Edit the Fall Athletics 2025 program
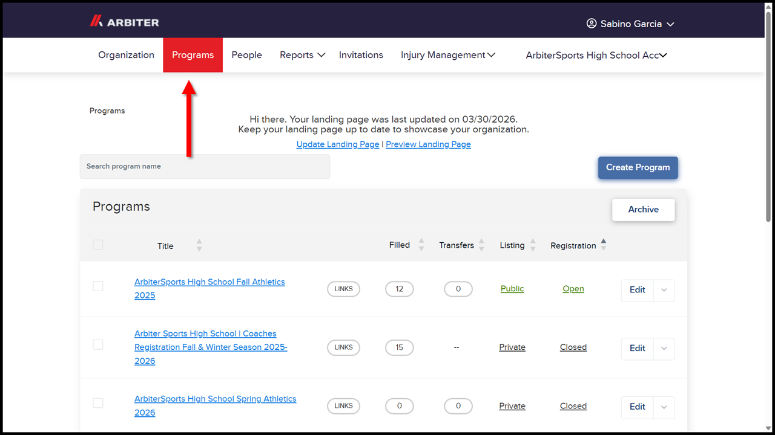Viewport: 775px width, 435px height. 638,290
